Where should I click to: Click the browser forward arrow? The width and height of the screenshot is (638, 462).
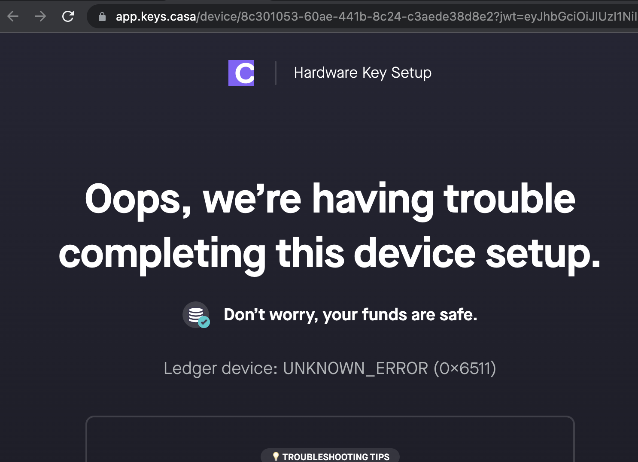(40, 16)
